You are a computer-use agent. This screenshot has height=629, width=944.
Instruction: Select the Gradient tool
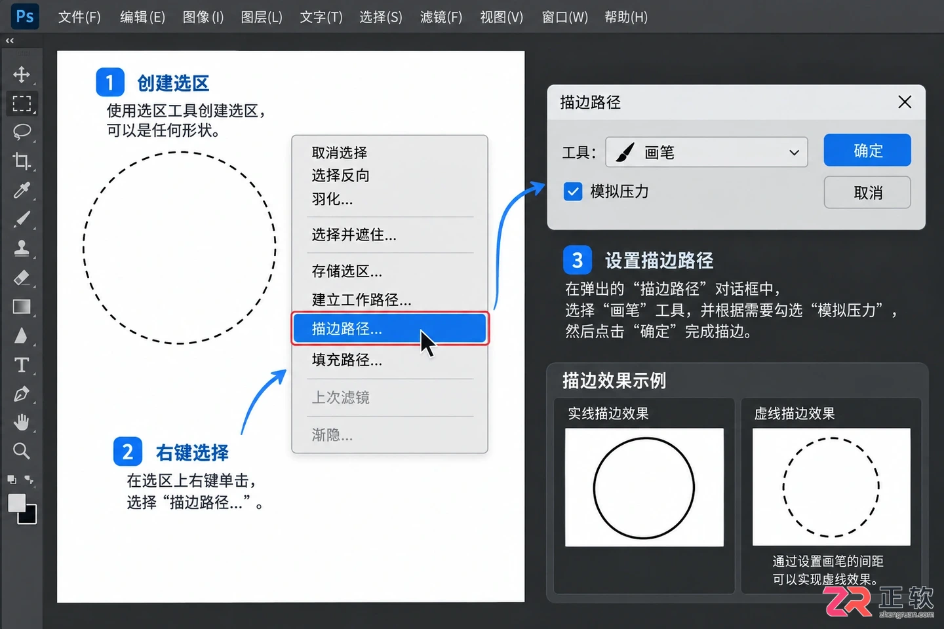click(x=22, y=307)
